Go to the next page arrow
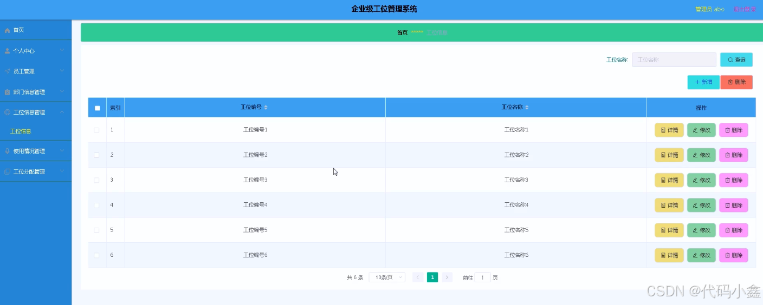Image resolution: width=763 pixels, height=305 pixels. [447, 277]
